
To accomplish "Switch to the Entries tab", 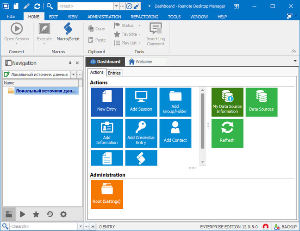I will [x=114, y=73].
